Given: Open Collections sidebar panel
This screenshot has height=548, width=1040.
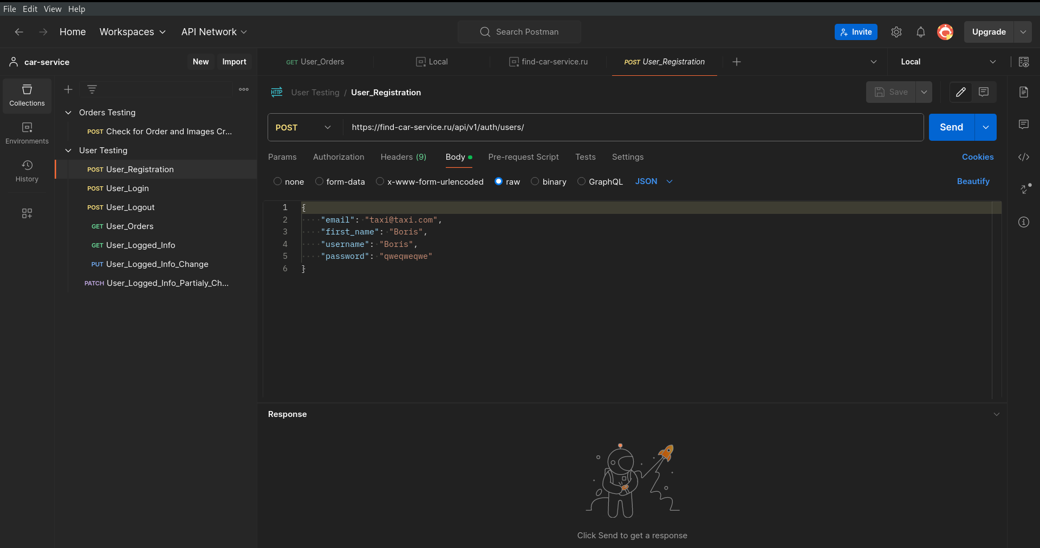Looking at the screenshot, I should tap(27, 95).
